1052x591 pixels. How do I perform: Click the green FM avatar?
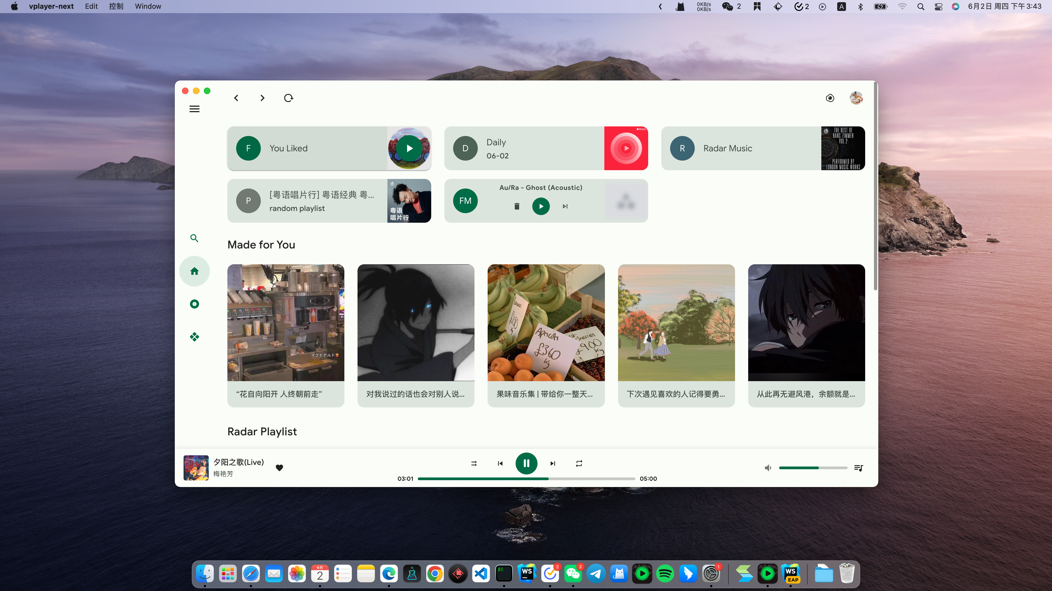click(465, 201)
